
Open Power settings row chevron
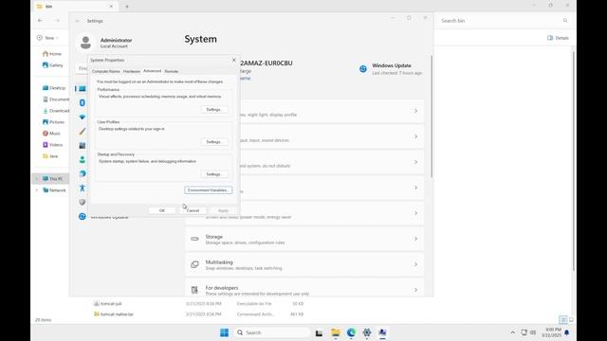415,213
